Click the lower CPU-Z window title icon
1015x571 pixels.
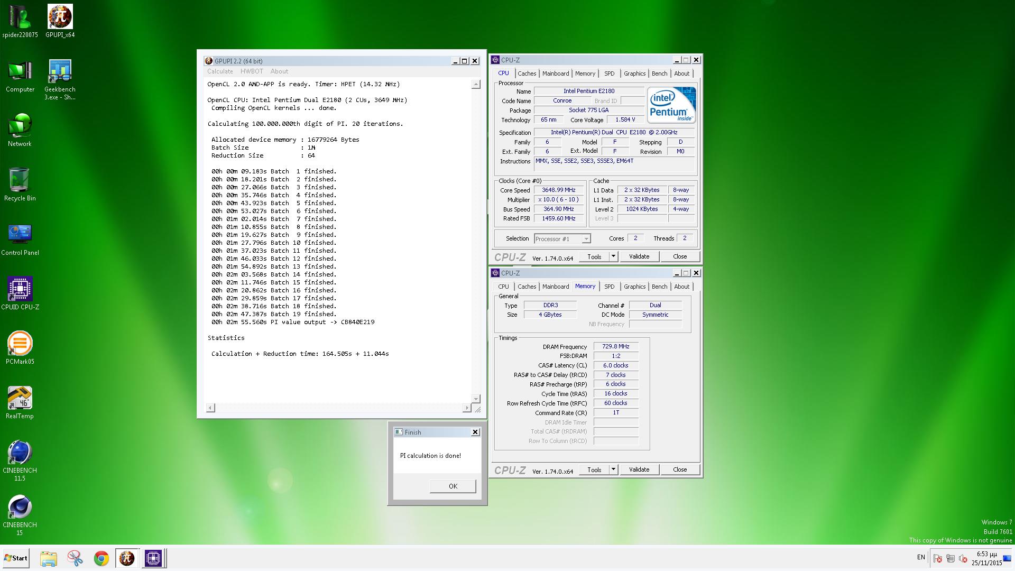495,273
